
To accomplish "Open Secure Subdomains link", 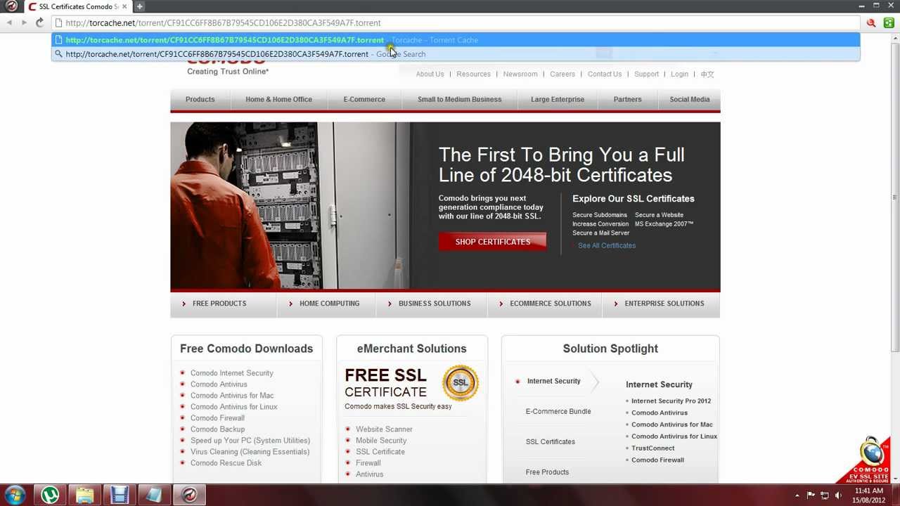I will 600,215.
